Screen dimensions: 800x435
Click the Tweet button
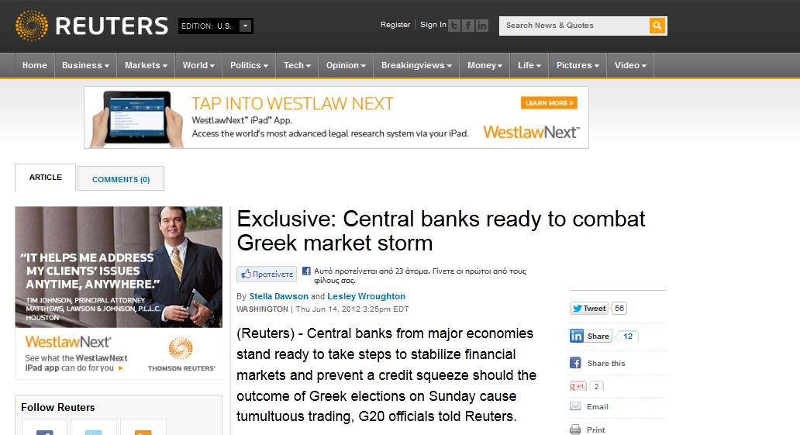tap(589, 309)
